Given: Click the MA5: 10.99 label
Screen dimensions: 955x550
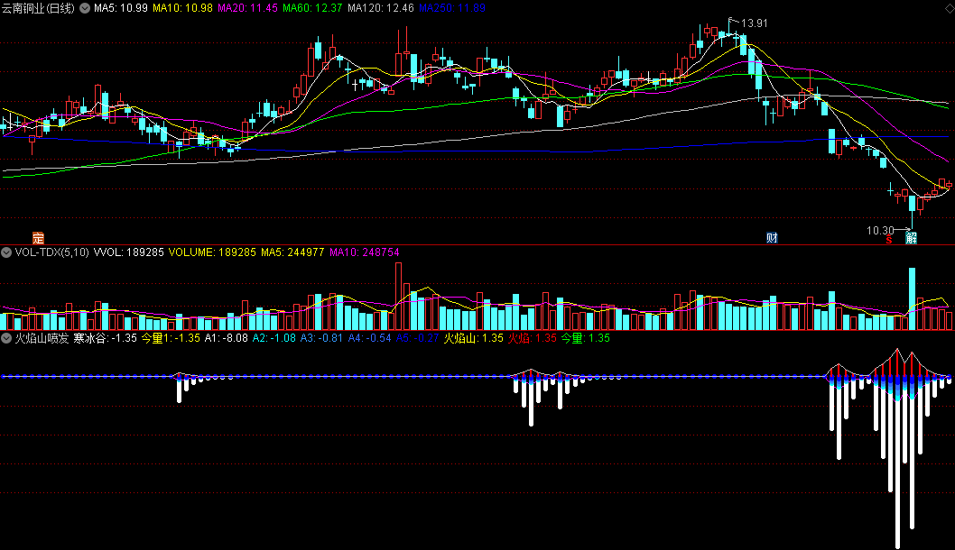Looking at the screenshot, I should tap(121, 8).
